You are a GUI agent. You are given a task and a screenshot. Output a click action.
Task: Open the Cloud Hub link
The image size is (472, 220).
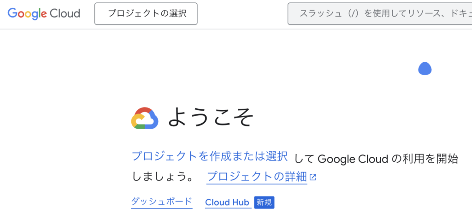(227, 202)
